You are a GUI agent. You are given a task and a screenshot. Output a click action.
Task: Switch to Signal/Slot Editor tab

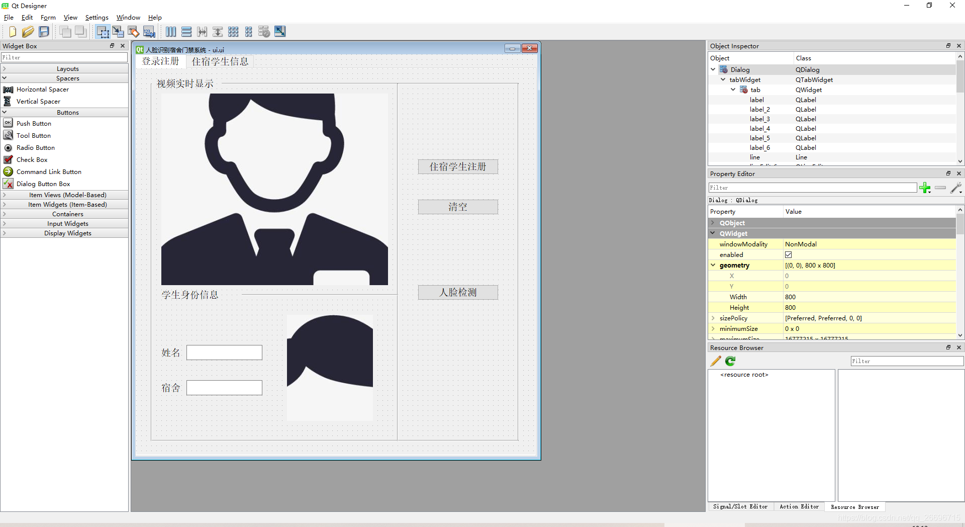pyautogui.click(x=740, y=507)
